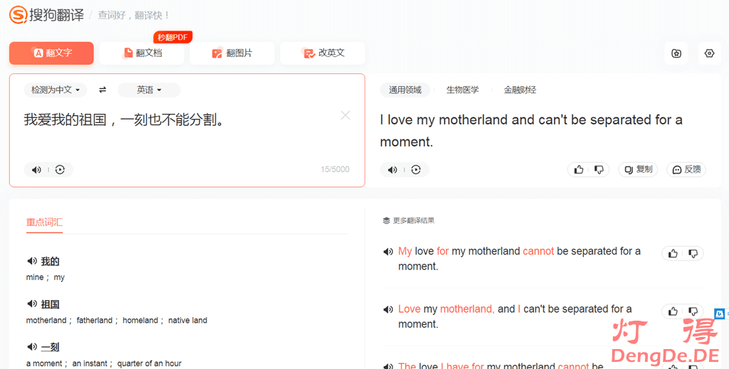Like the 'Love my motherland' alternative translation
729x369 pixels.
[673, 311]
